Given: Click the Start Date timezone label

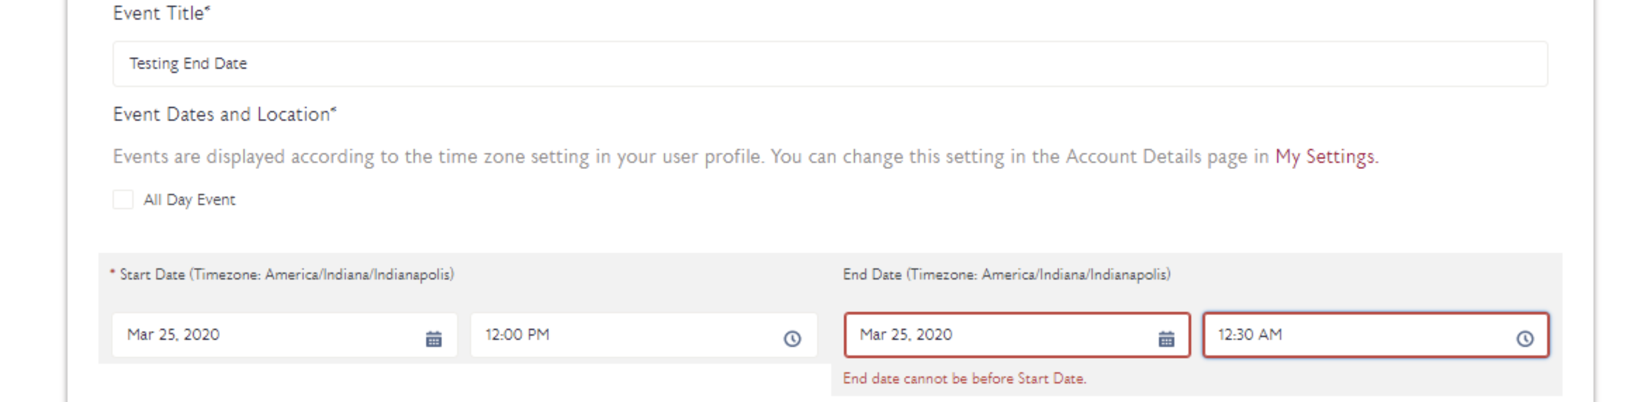Looking at the screenshot, I should (287, 275).
